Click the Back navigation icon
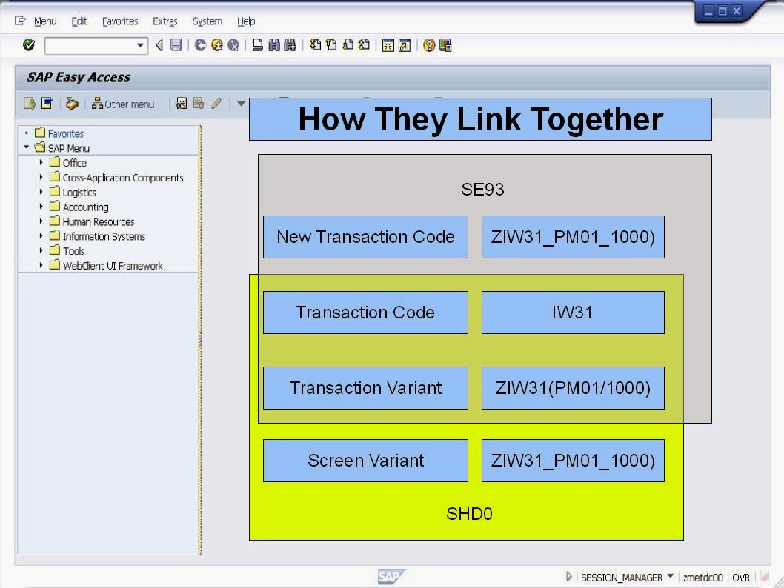 (159, 45)
